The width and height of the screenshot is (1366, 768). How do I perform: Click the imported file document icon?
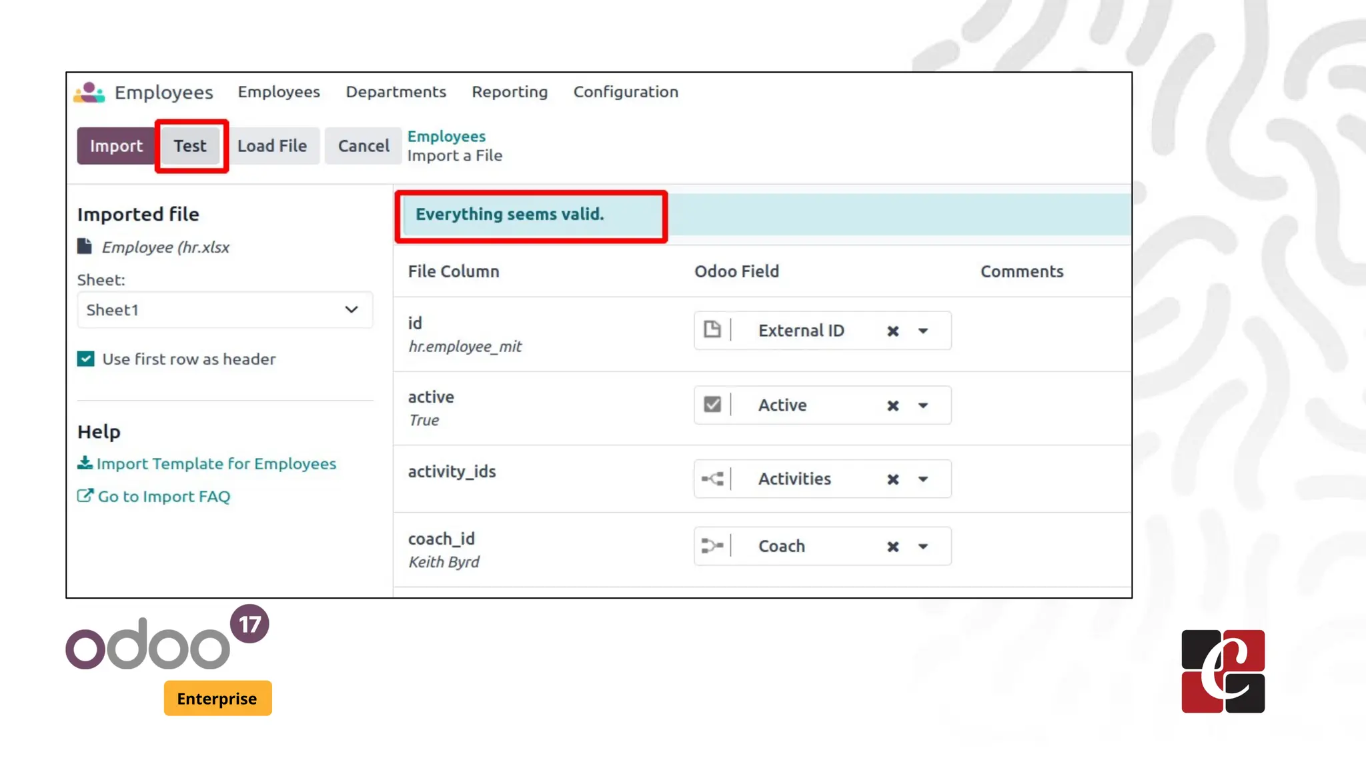point(85,247)
